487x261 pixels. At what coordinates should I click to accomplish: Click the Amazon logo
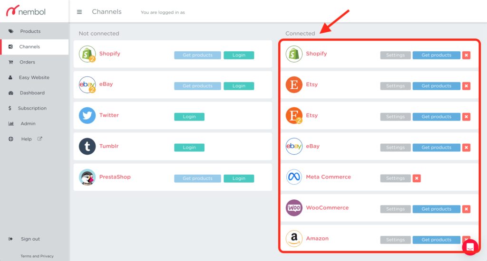[294, 238]
